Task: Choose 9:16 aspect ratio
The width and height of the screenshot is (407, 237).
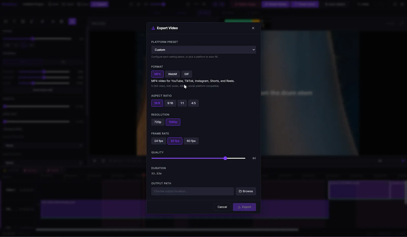Action: (x=170, y=103)
